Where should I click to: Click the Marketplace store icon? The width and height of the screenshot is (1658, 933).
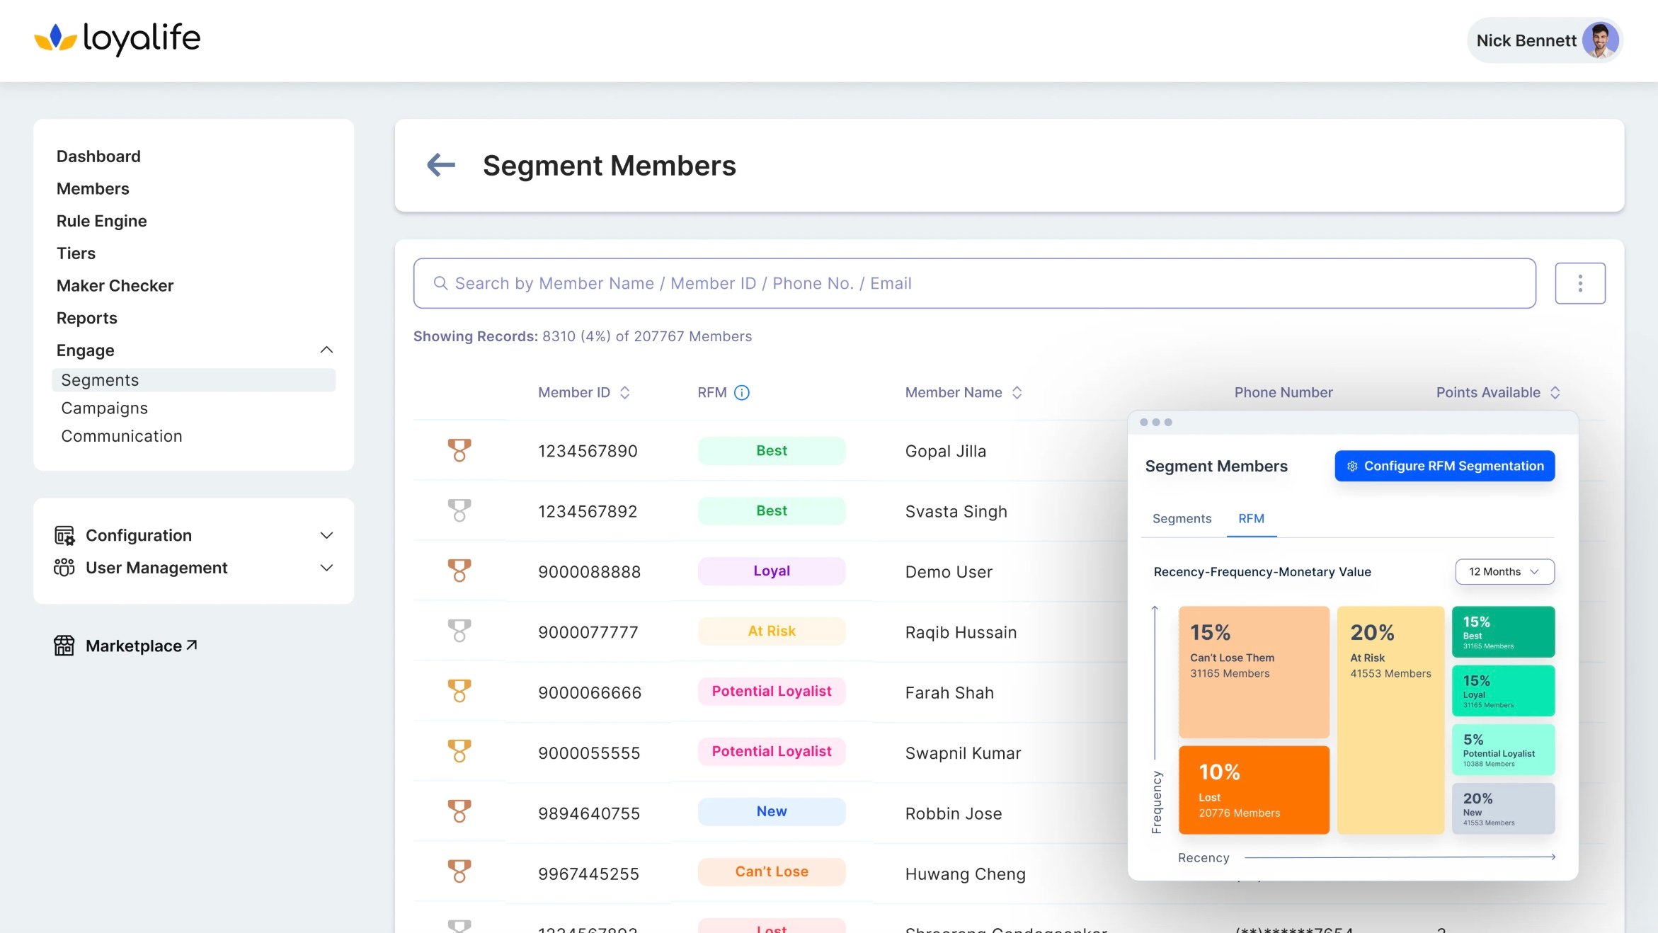pyautogui.click(x=64, y=646)
